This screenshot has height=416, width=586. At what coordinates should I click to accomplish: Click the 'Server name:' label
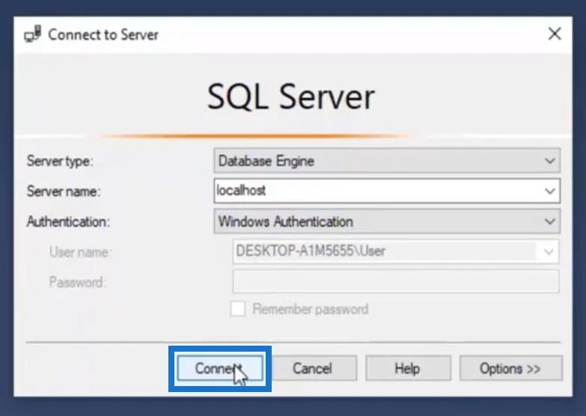64,192
